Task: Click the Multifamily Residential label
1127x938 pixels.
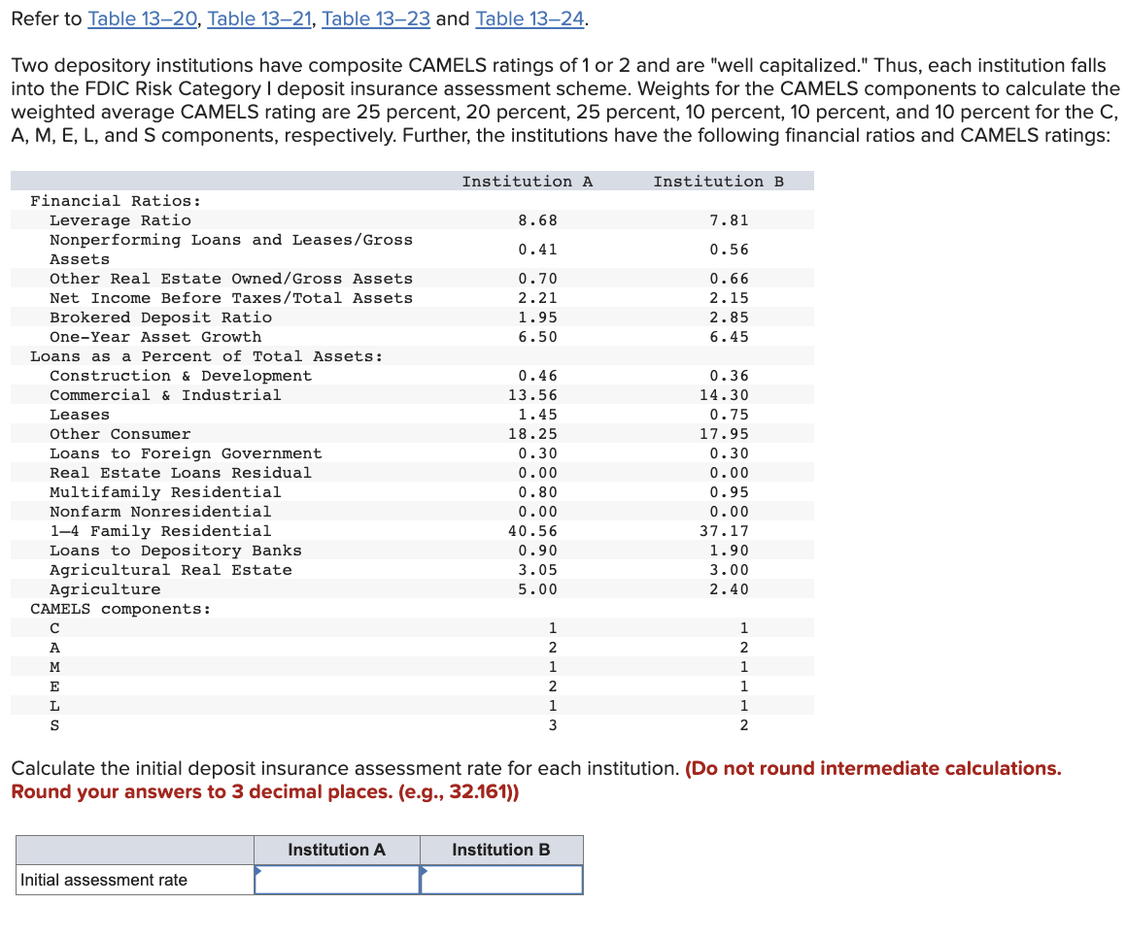Action: [165, 492]
